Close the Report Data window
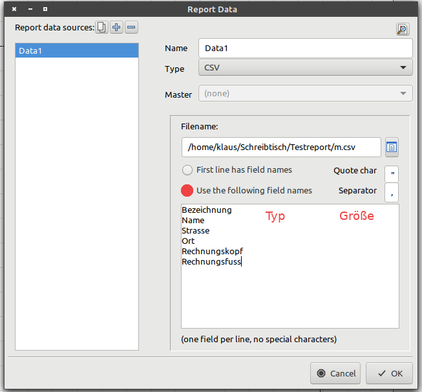The height and width of the screenshot is (392, 422). (14, 9)
